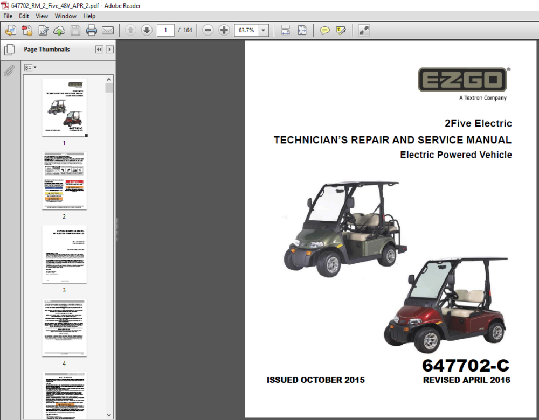Click the zoom percentage field 63.7%
The width and height of the screenshot is (539, 420).
[246, 30]
